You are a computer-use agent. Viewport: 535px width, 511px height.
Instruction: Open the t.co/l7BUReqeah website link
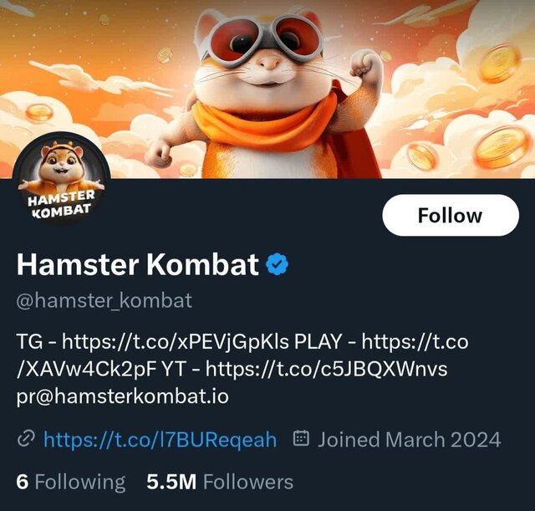pyautogui.click(x=160, y=439)
